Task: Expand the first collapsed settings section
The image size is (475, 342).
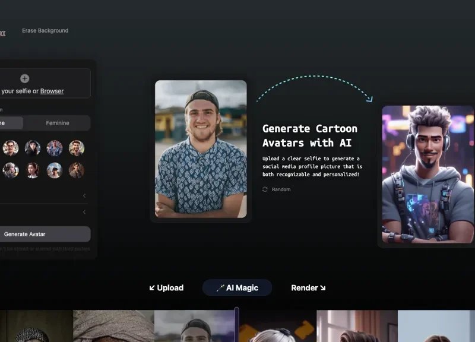Action: (x=84, y=195)
